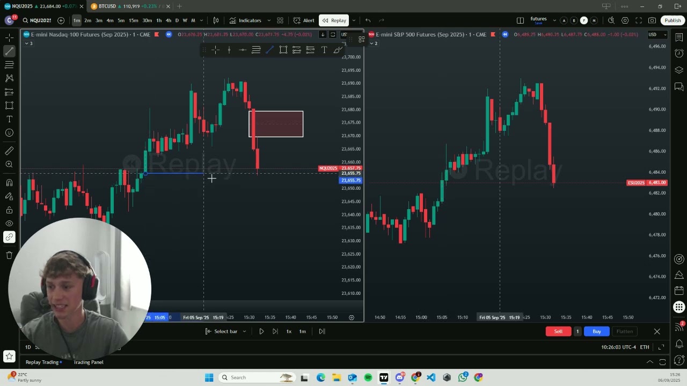Toggle the active drawings sync link icon
Image resolution: width=687 pixels, height=386 pixels.
9,237
